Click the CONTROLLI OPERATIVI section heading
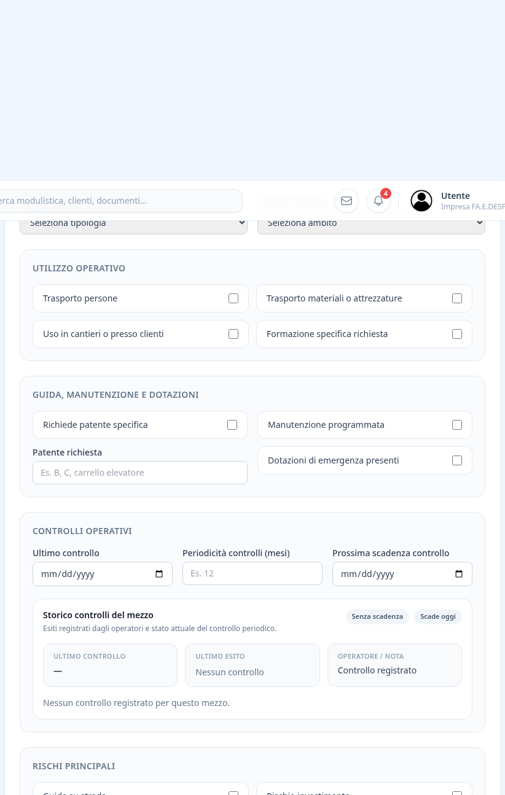 (x=82, y=531)
